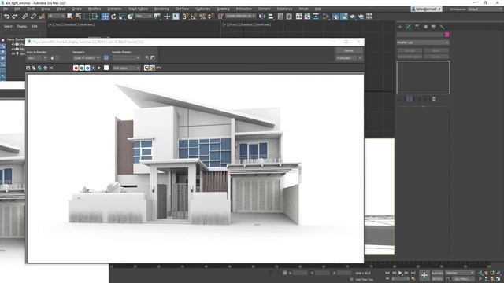The image size is (504, 283).
Task: Enable green channel in frame window
Action: (x=82, y=68)
